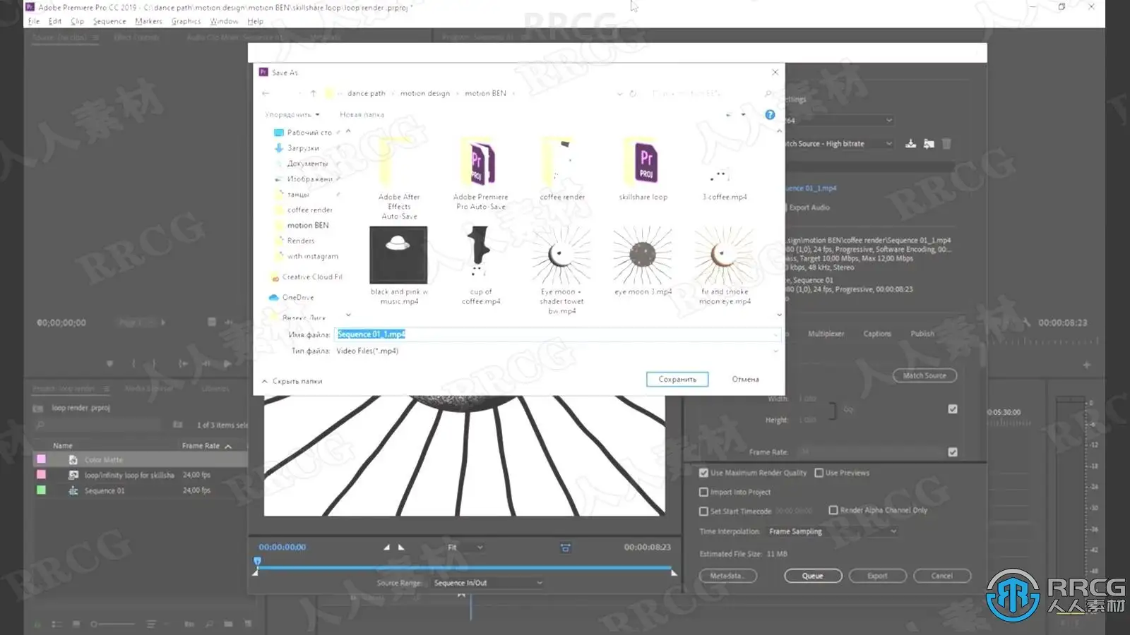This screenshot has height=635, width=1130.
Task: Open the coffee render folder in file list
Action: point(562,169)
